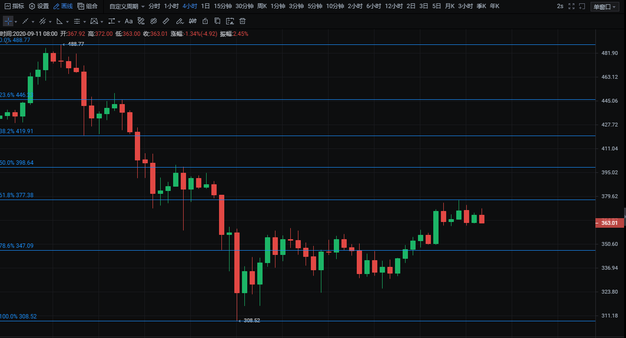The width and height of the screenshot is (626, 338).
Task: Open 设置 chart settings
Action: pos(39,6)
